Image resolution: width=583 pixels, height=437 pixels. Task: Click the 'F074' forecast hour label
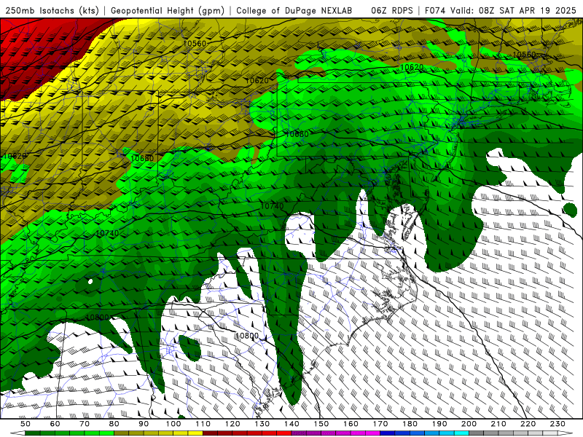coord(435,10)
